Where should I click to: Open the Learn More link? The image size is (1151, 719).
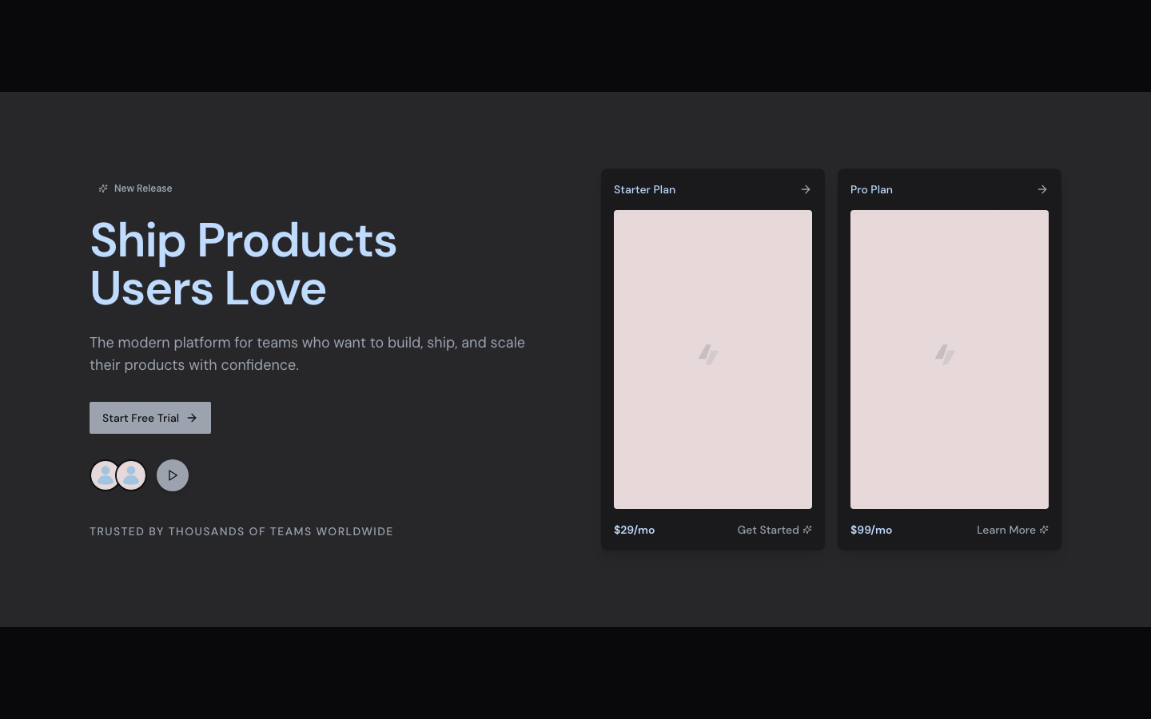pos(1006,530)
